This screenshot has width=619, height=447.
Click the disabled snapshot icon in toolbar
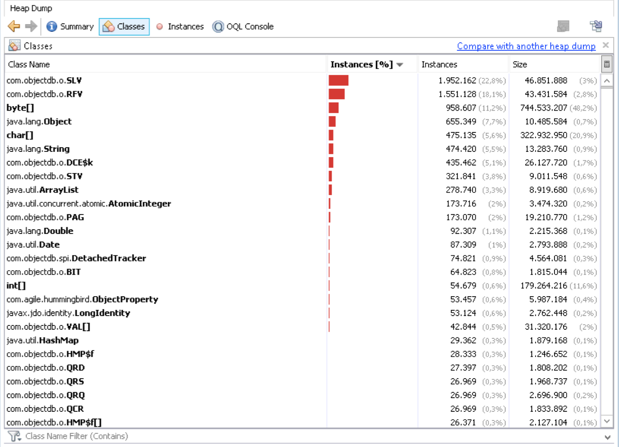pos(563,27)
